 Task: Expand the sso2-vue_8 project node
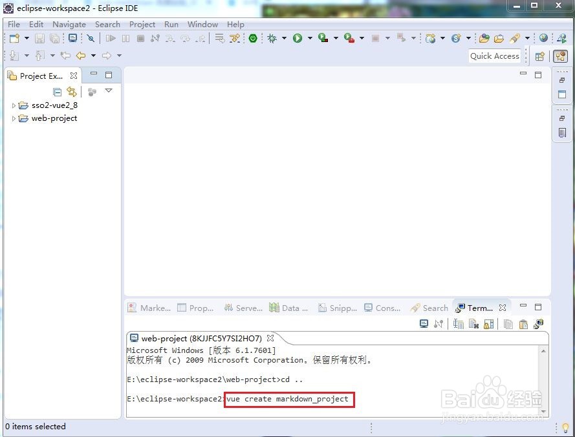pos(14,105)
